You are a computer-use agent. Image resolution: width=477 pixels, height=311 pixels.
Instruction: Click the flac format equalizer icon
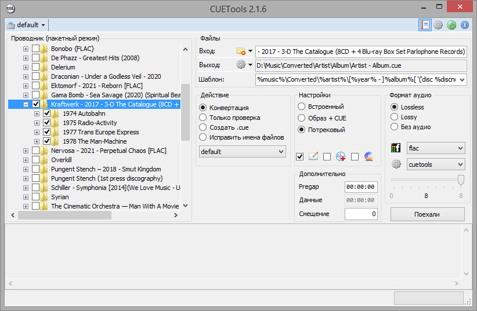coord(396,148)
